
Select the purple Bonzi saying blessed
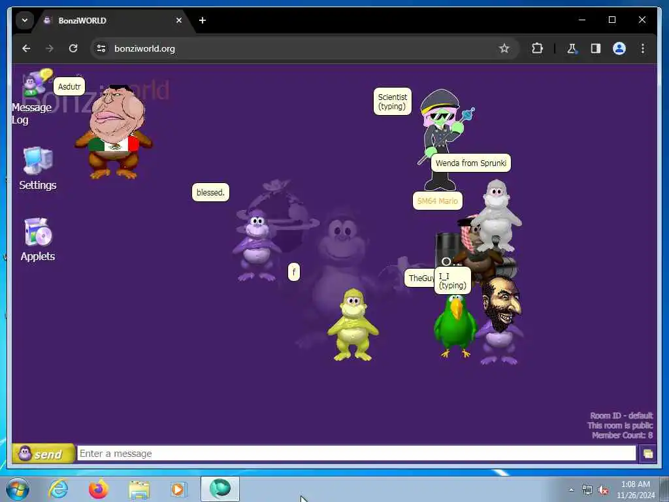(x=257, y=244)
